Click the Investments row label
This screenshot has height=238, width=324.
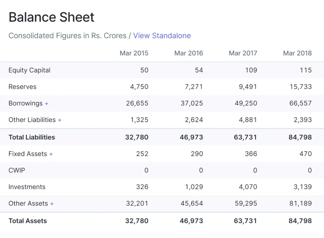click(x=27, y=187)
